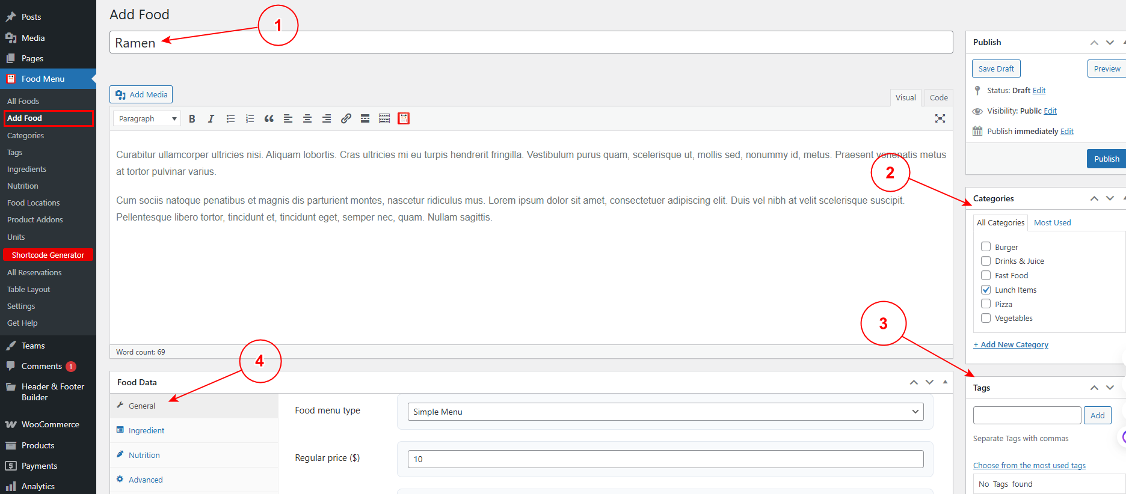Switch to the Most Used categories tab
This screenshot has height=494, width=1126.
(x=1052, y=222)
